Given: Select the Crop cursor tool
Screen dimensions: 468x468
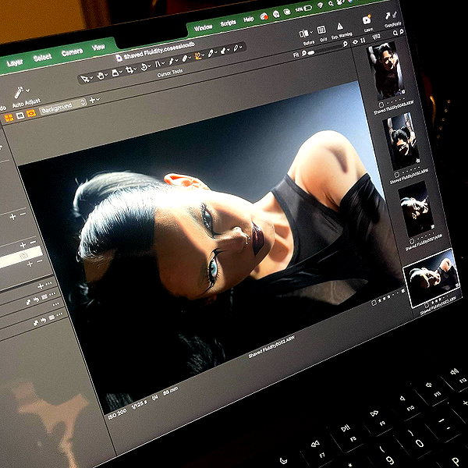Looking at the screenshot, I should [129, 70].
